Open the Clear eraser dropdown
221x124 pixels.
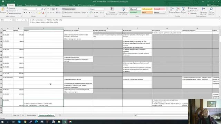[192, 13]
